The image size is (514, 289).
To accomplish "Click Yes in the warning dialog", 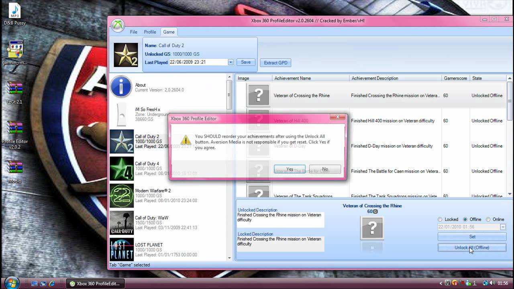I will point(290,169).
